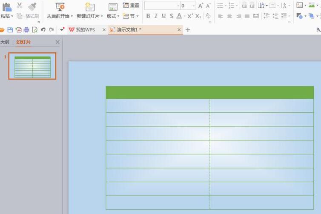Open the 粘贴 paste options dropdown arrow
Viewport: 321px width, 214px height.
point(12,16)
